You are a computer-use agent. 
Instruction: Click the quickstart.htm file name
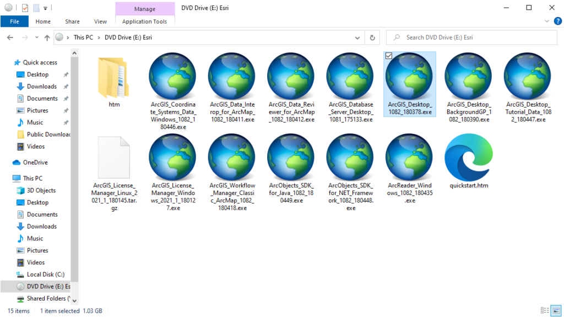[469, 186]
